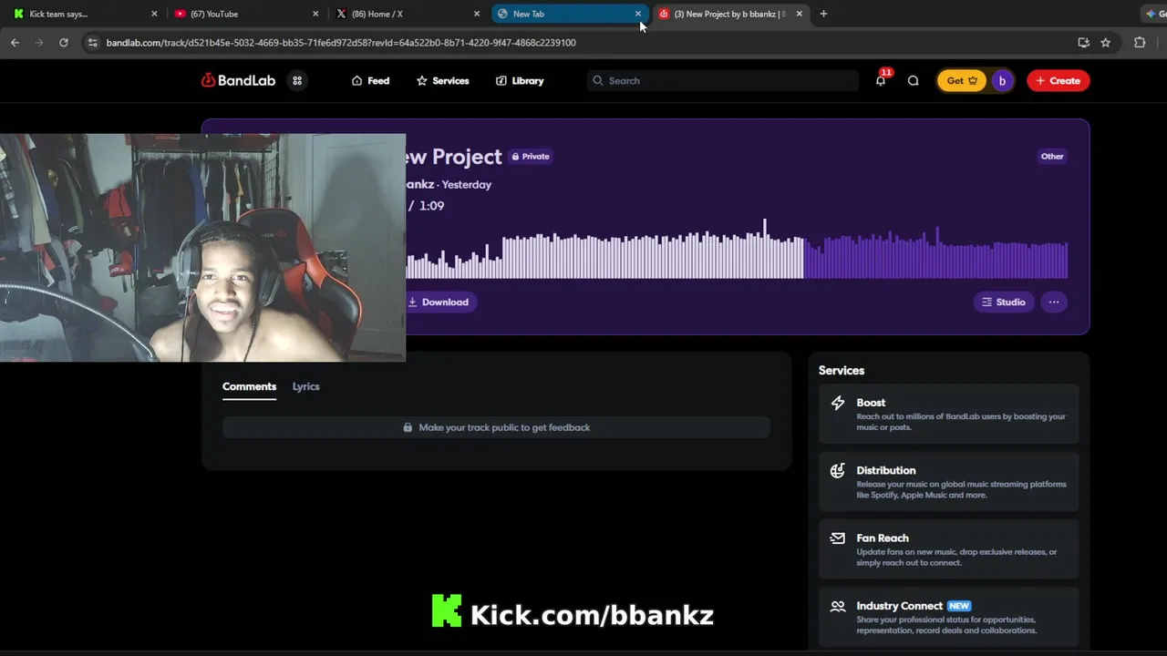This screenshot has height=656, width=1167.
Task: Open the browser extensions puzzle icon
Action: point(1140,42)
